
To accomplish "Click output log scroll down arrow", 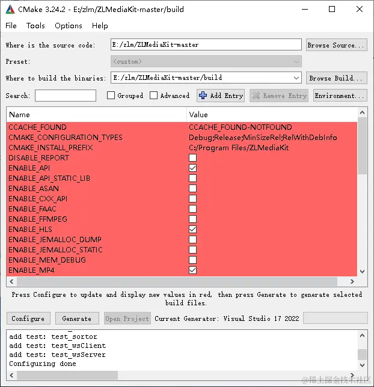I will [362, 365].
